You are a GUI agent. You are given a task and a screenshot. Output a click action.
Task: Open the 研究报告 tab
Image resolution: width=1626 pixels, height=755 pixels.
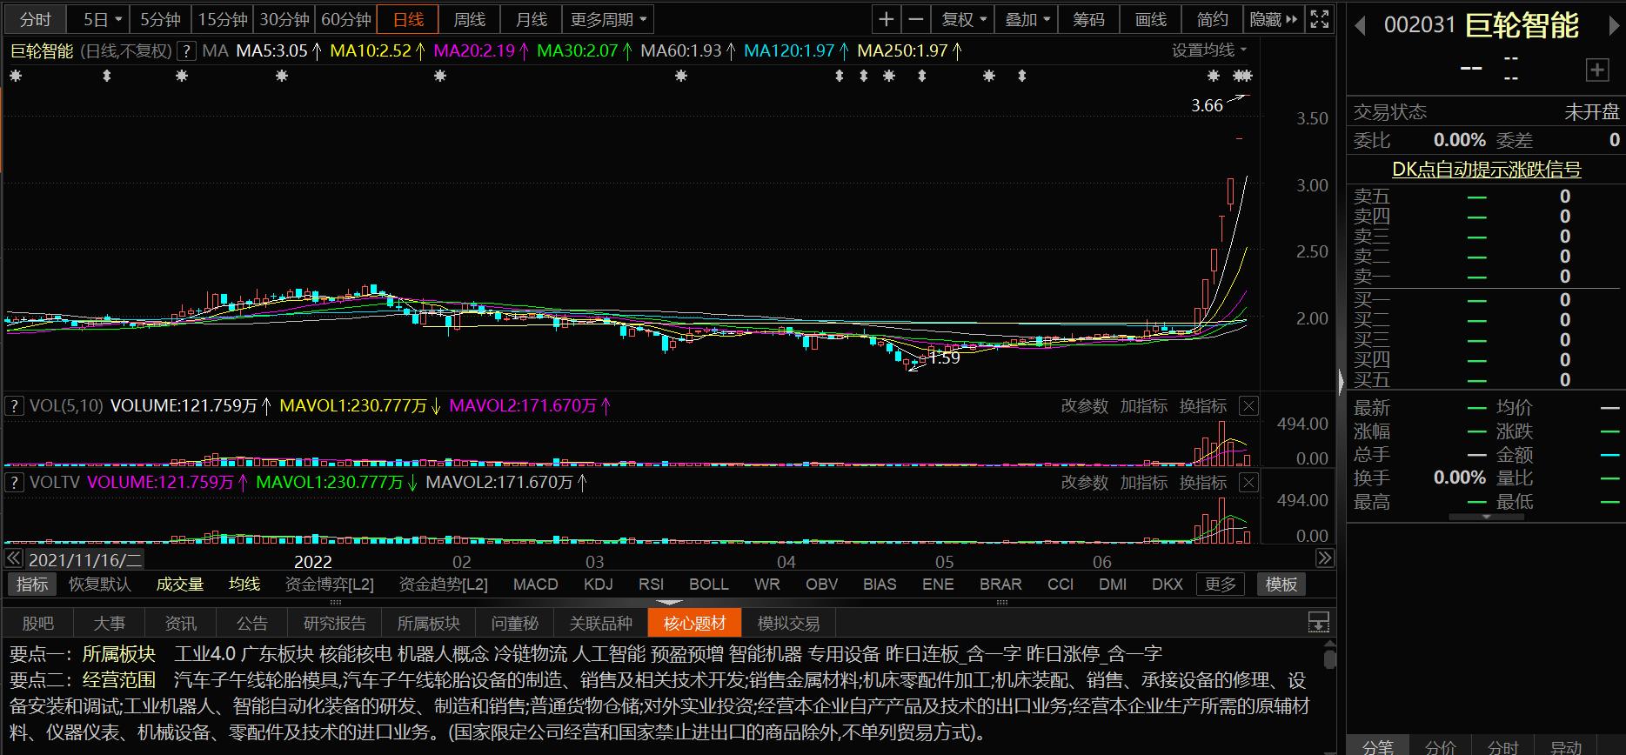point(334,624)
